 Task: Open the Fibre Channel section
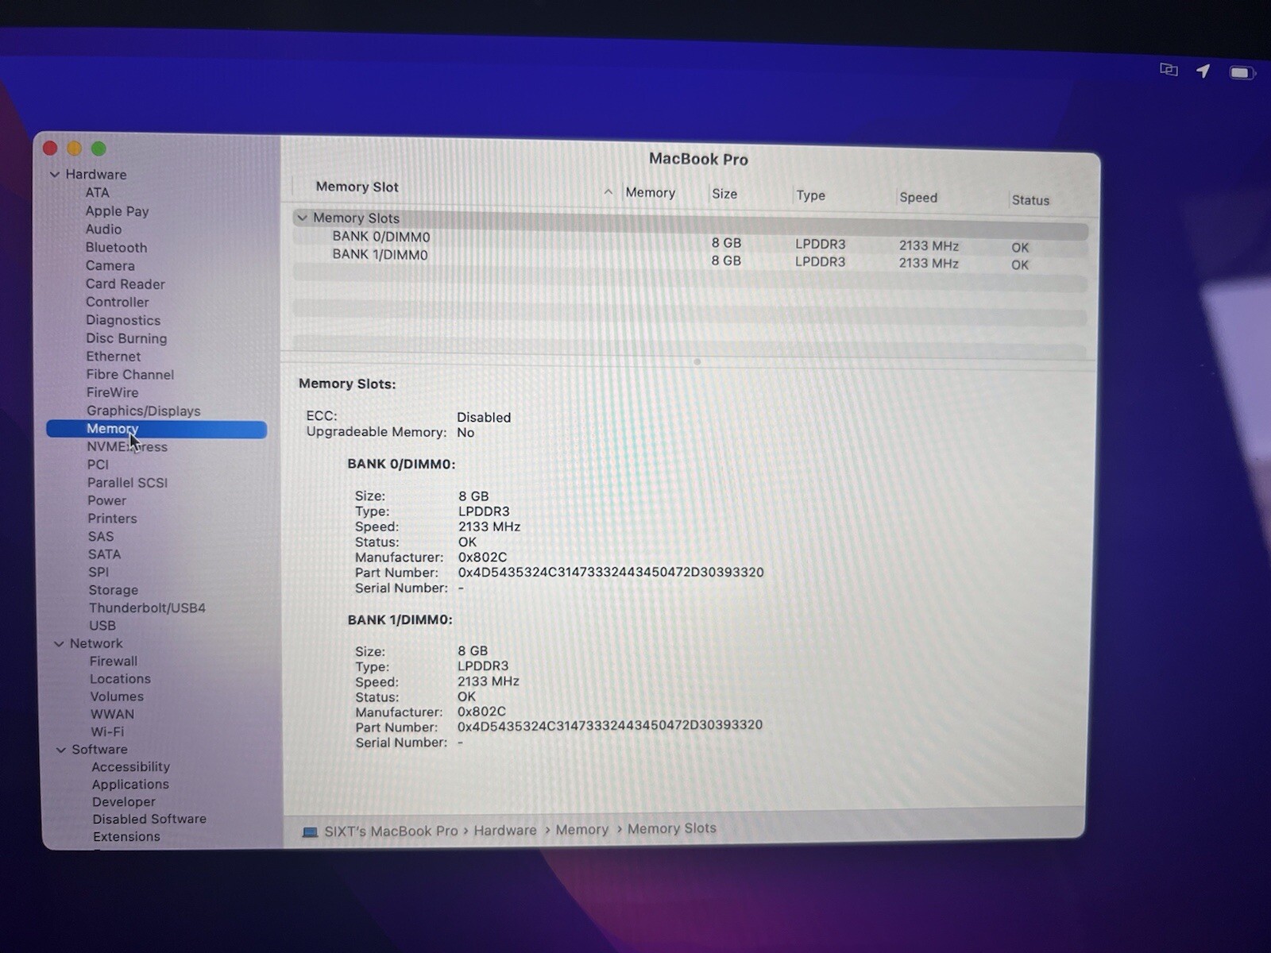pos(129,375)
